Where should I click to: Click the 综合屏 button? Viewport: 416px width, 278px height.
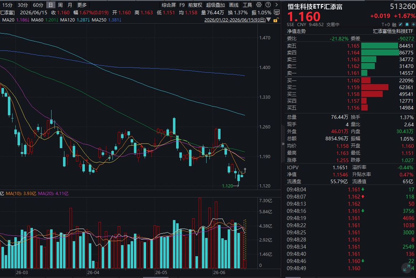[x=169, y=5]
